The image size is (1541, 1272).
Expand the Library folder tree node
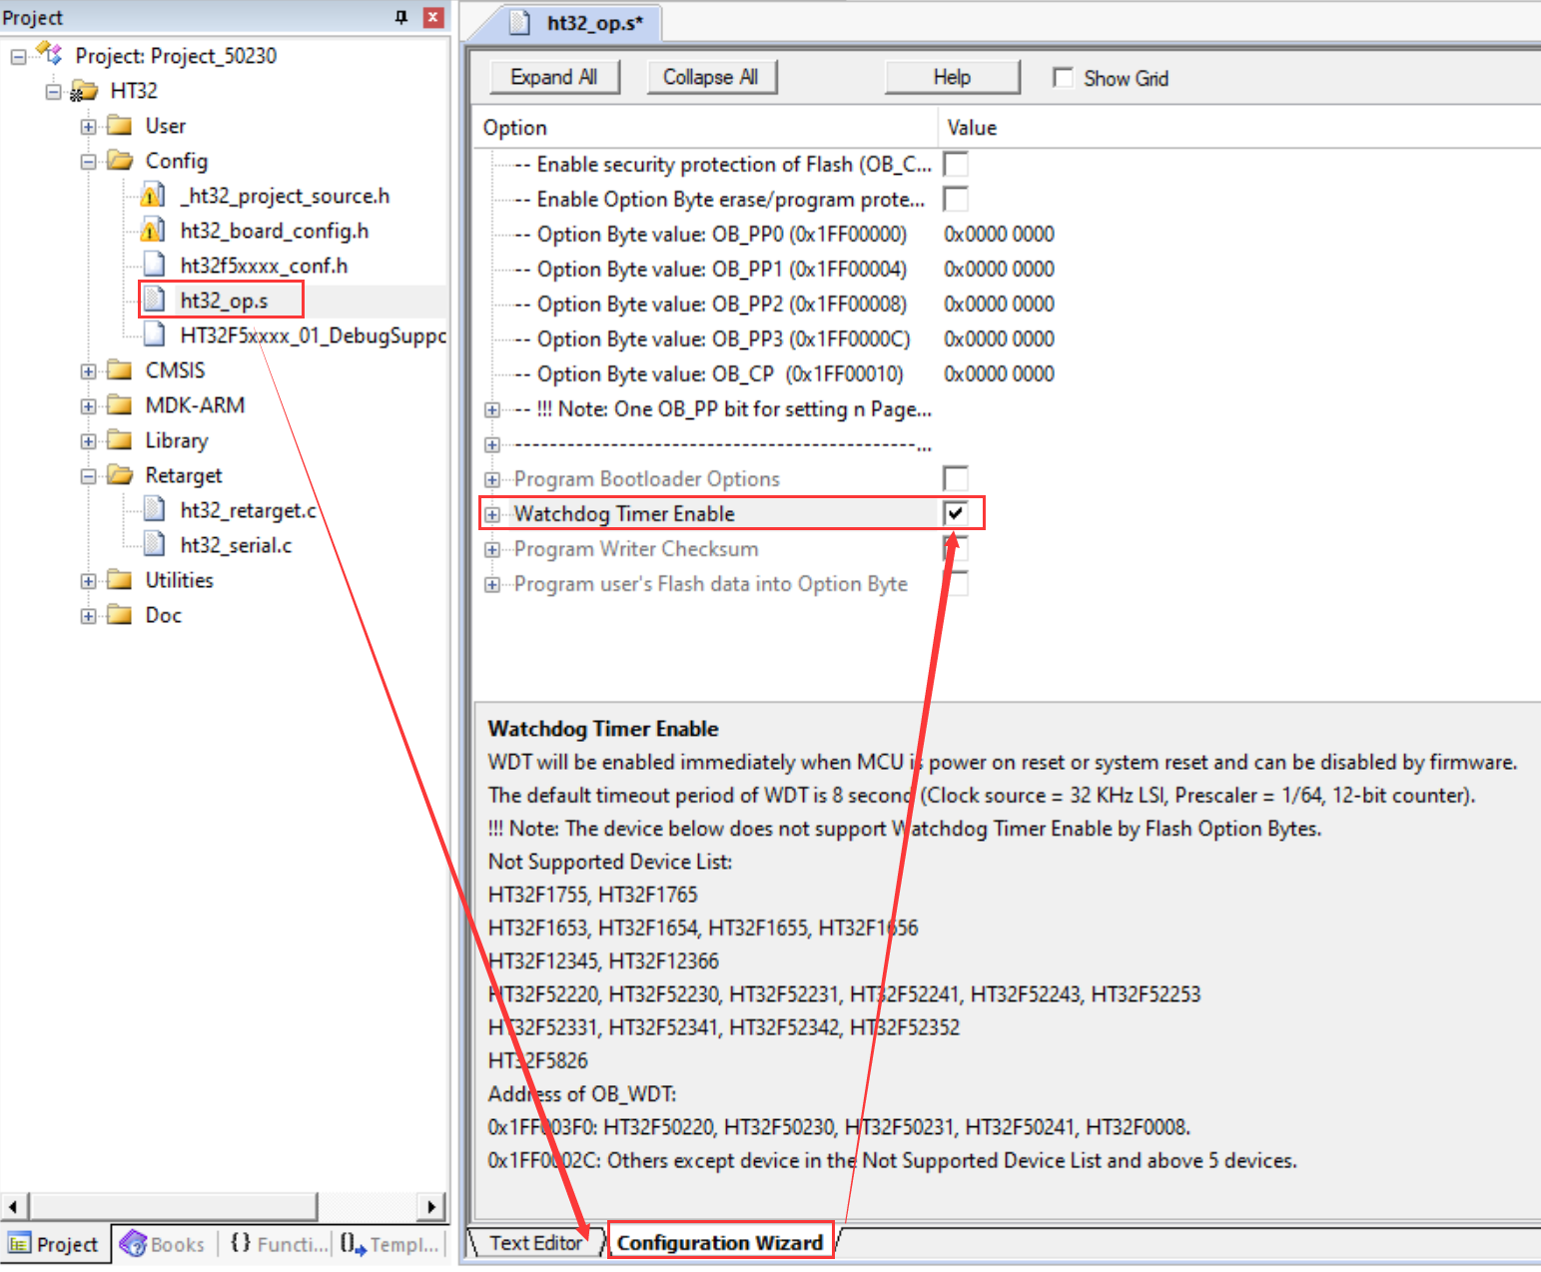point(89,440)
